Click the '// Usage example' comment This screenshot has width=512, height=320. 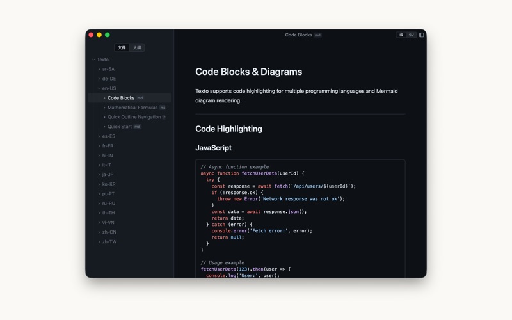pyautogui.click(x=222, y=263)
